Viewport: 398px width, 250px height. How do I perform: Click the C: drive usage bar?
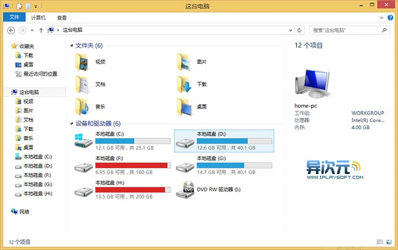point(133,141)
